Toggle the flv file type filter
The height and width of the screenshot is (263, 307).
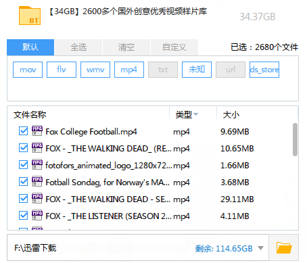(x=62, y=70)
